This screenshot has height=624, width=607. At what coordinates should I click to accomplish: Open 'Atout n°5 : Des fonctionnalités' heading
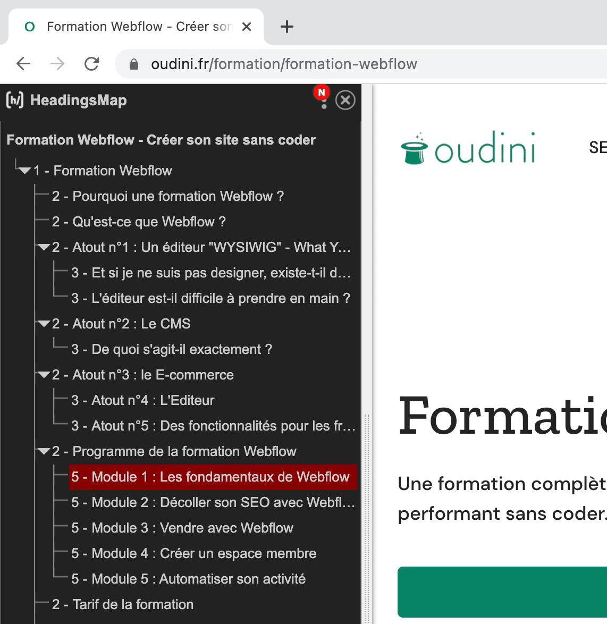tap(213, 426)
